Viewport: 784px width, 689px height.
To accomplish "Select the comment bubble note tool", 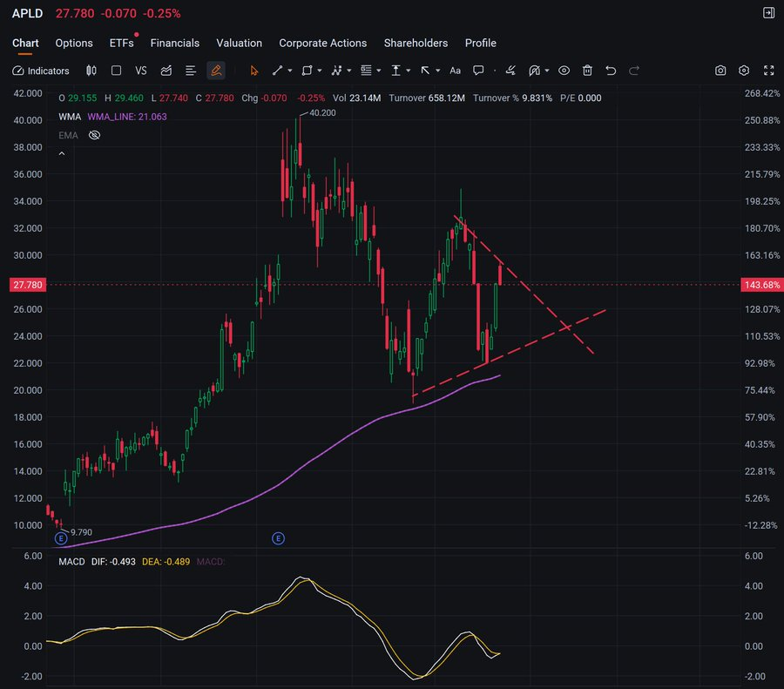I will (478, 71).
